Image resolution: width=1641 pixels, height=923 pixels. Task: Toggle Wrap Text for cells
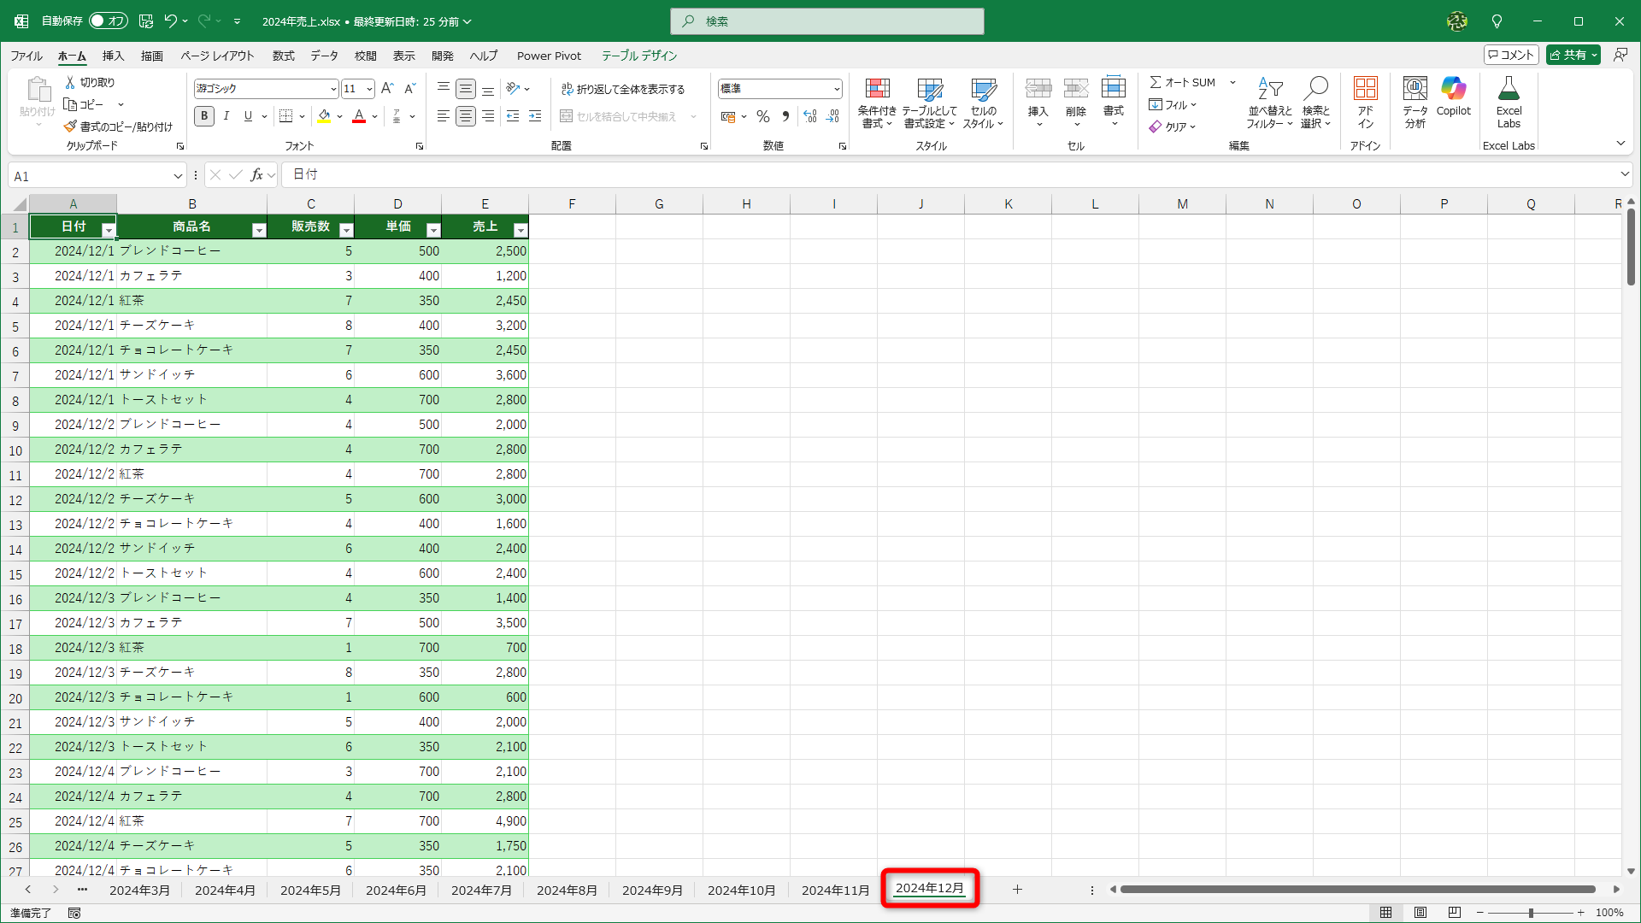[x=622, y=89]
